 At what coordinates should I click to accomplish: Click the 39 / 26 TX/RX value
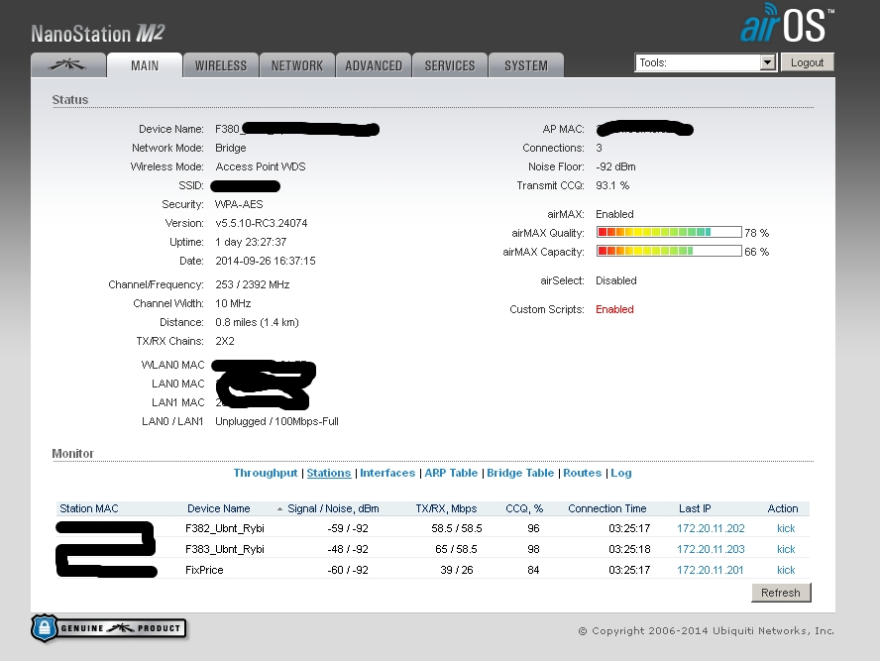[457, 570]
